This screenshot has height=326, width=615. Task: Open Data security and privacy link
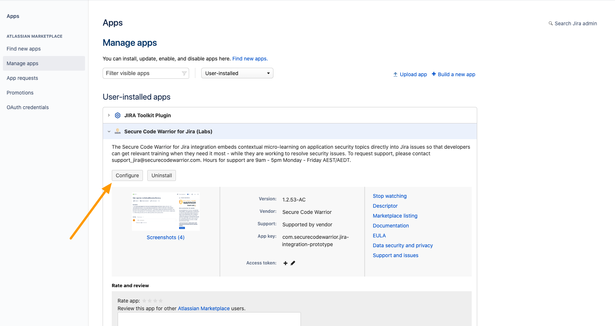403,245
